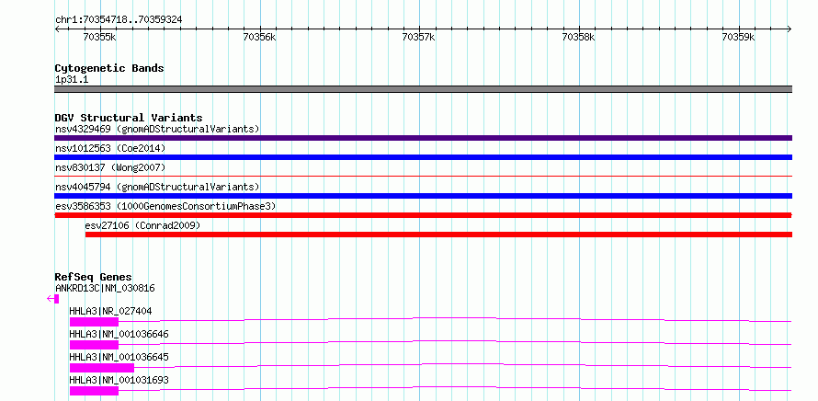The image size is (818, 401).
Task: Select the HHLA3 NM_001036645 magenta exon block
Action: (x=102, y=368)
